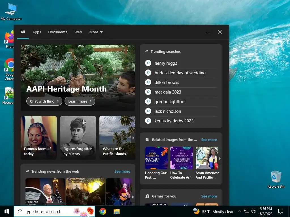Click the Trending searches heading

pyautogui.click(x=165, y=52)
